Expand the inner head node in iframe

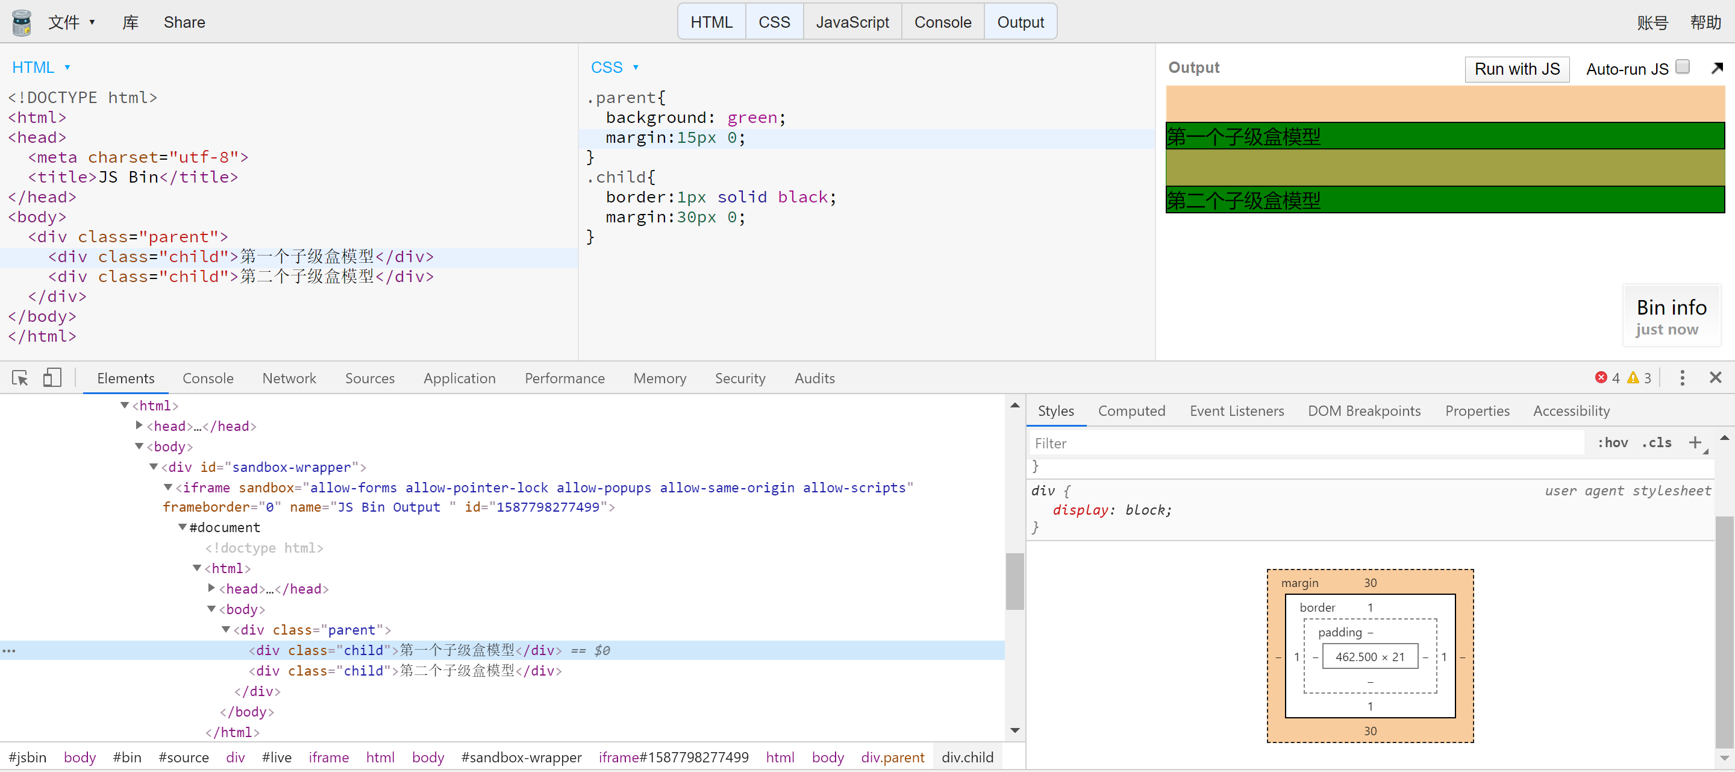(x=211, y=588)
